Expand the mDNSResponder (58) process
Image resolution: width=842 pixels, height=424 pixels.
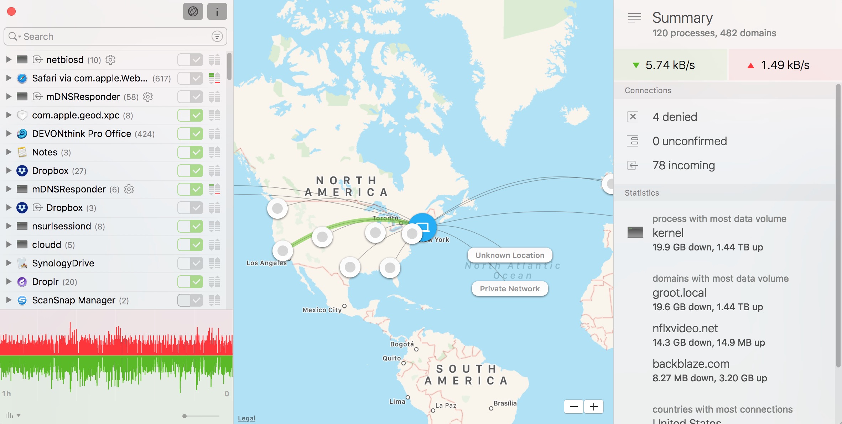tap(7, 96)
